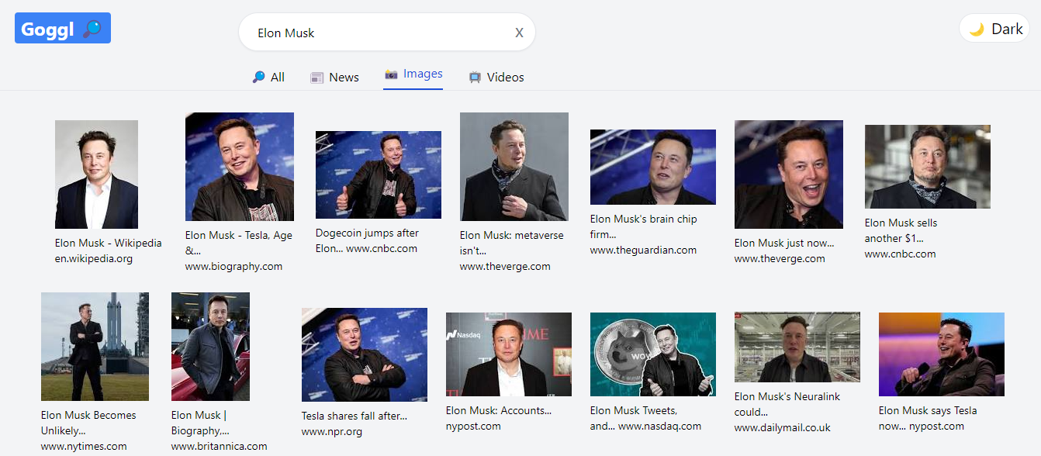Click www.britannica.com source text

219,446
